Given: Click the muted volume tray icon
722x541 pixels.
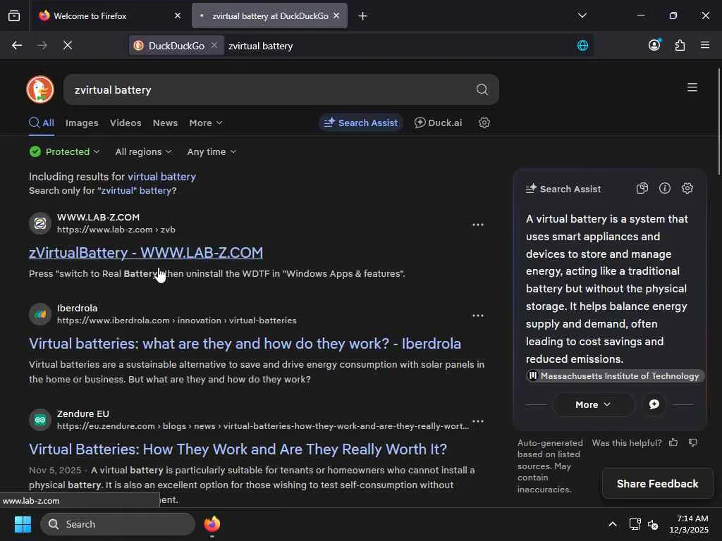Looking at the screenshot, I should 653,524.
